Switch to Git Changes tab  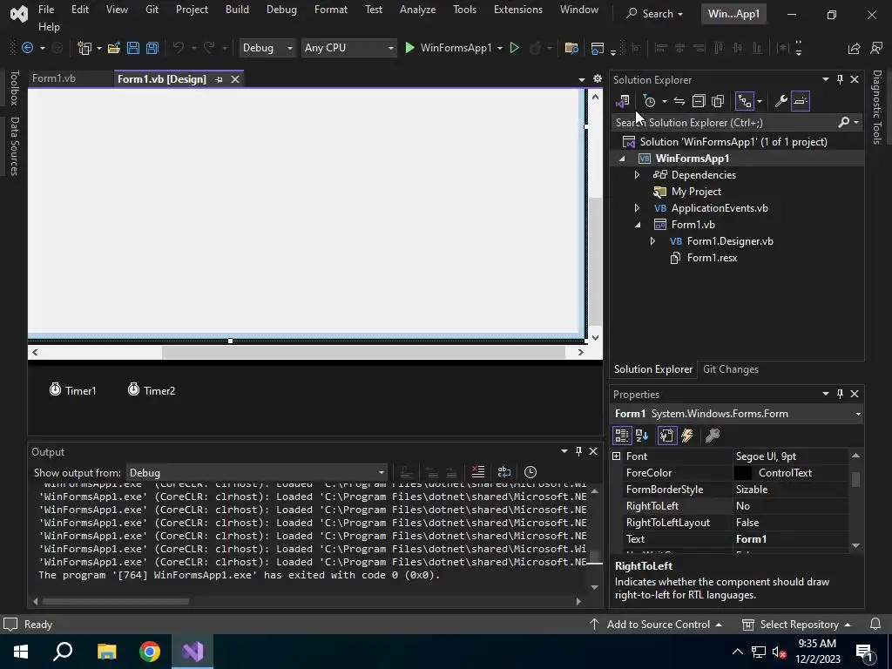pyautogui.click(x=731, y=369)
